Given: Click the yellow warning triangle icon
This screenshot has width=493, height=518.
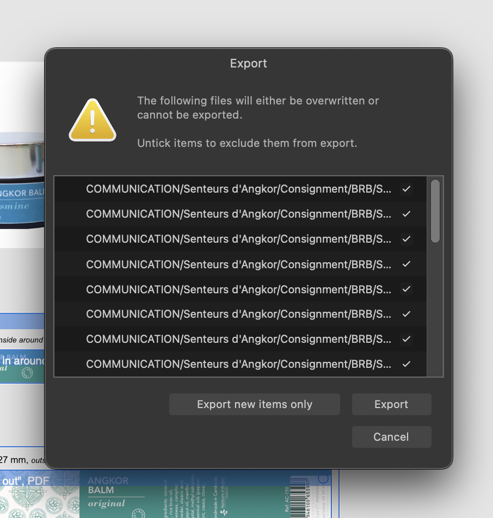Looking at the screenshot, I should tap(93, 120).
